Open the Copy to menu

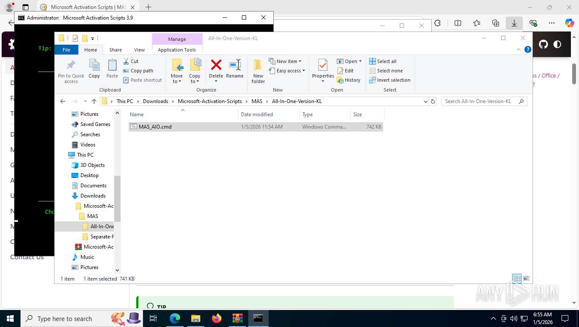point(195,71)
